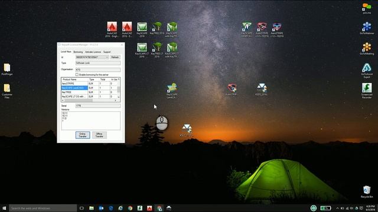This screenshot has width=378, height=212.
Task: Close the Licence Manager window
Action: coord(122,45)
